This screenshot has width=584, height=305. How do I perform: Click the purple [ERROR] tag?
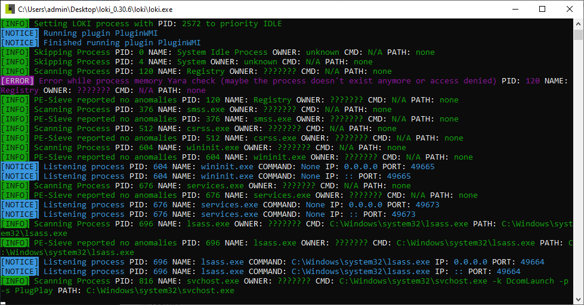click(17, 80)
